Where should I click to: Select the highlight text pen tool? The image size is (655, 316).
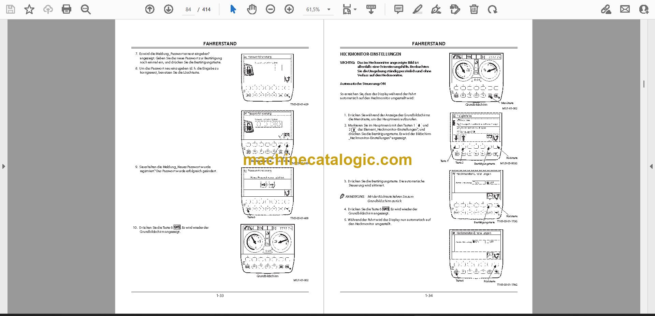tap(417, 9)
